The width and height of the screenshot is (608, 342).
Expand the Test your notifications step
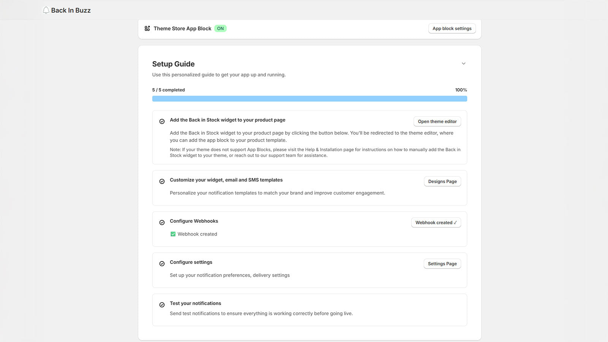point(195,303)
